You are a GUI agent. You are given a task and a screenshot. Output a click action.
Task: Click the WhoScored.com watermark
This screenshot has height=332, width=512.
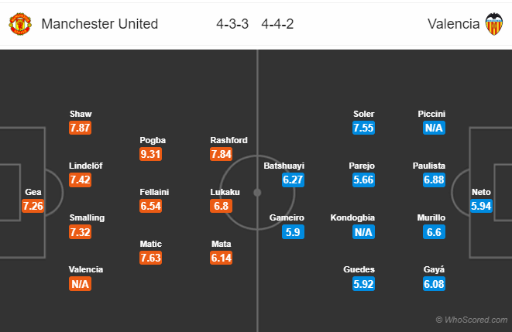click(472, 319)
